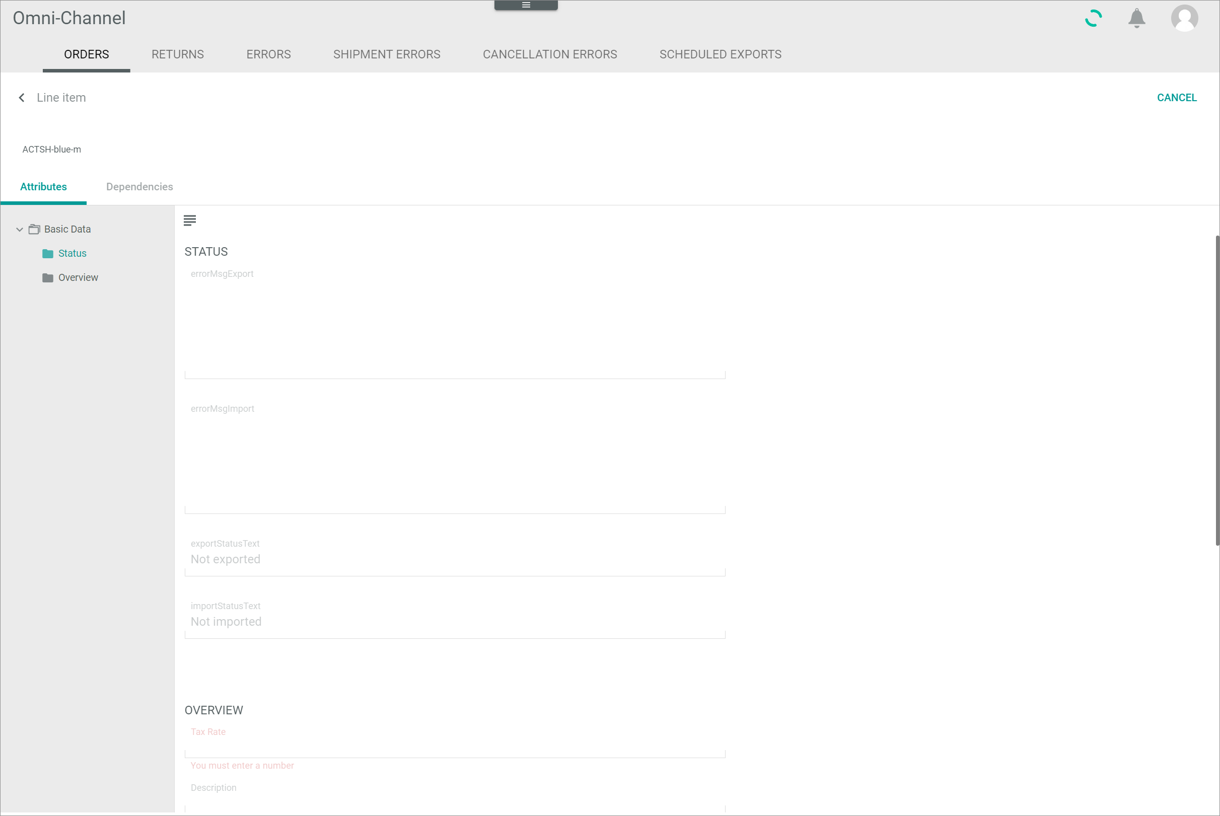The image size is (1220, 816).
Task: Collapse the Basic Data tree node
Action: [x=20, y=230]
